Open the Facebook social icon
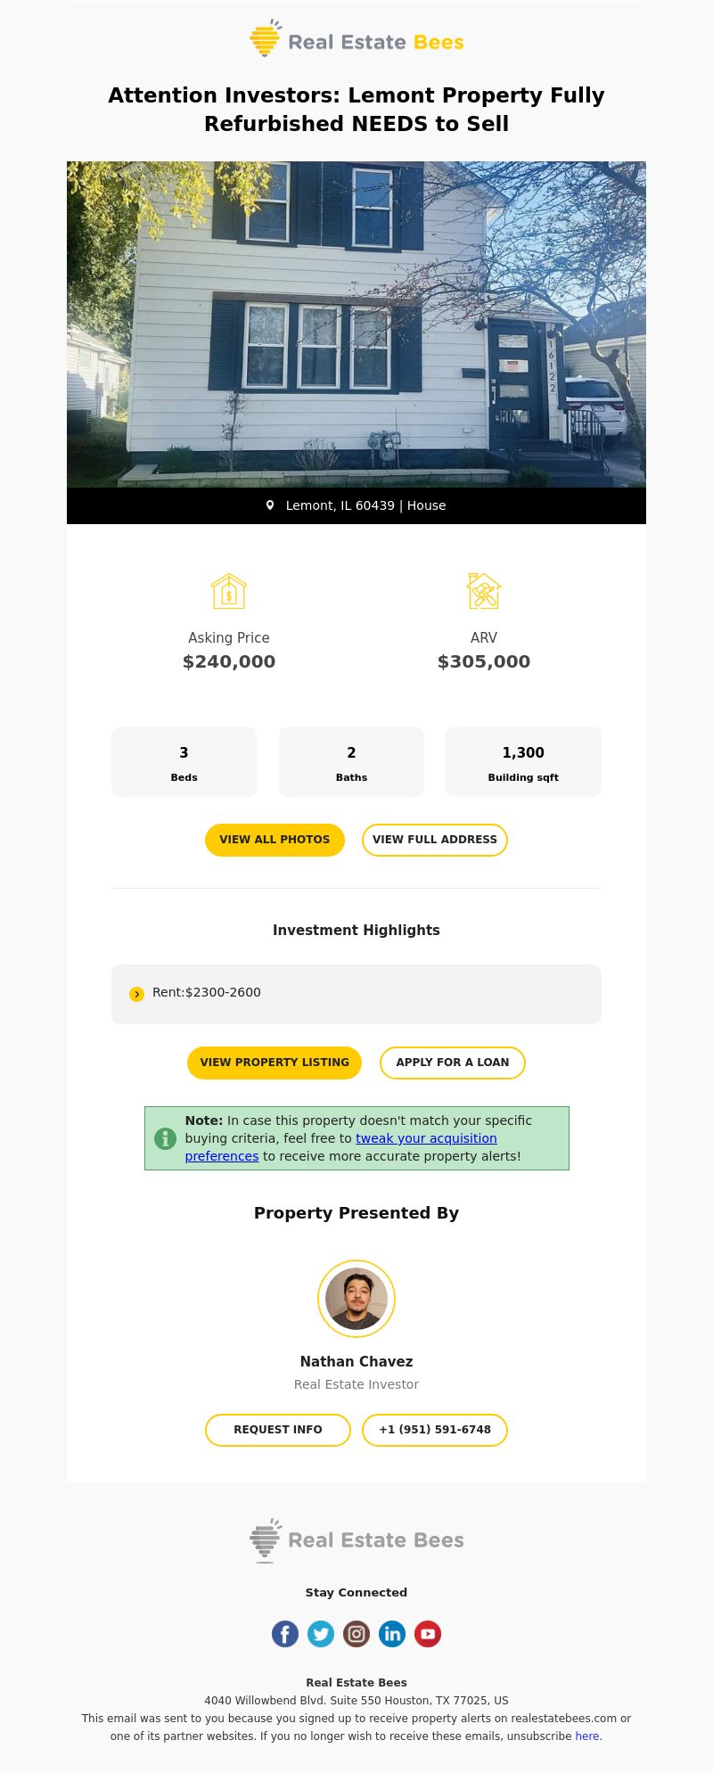 tap(285, 1634)
